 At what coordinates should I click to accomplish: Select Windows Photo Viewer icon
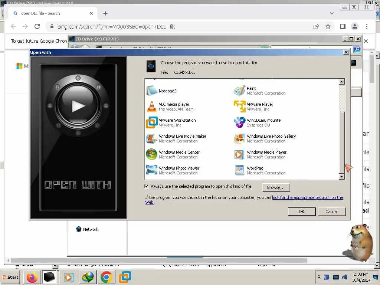[x=152, y=170]
